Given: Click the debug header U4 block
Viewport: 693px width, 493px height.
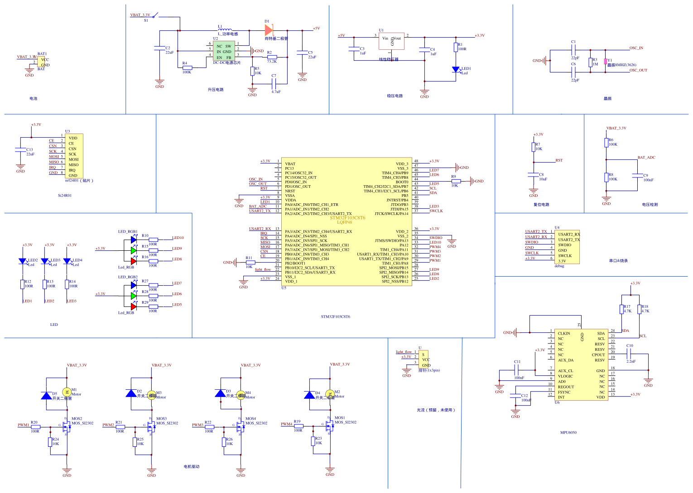Looking at the screenshot, I should (566, 247).
